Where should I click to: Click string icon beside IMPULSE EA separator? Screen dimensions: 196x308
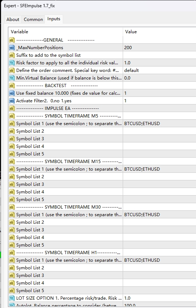pos(12,108)
